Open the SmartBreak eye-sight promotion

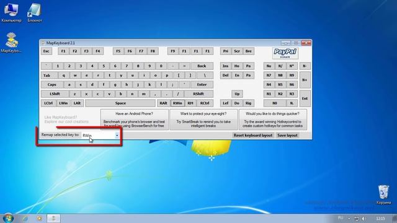[203, 120]
